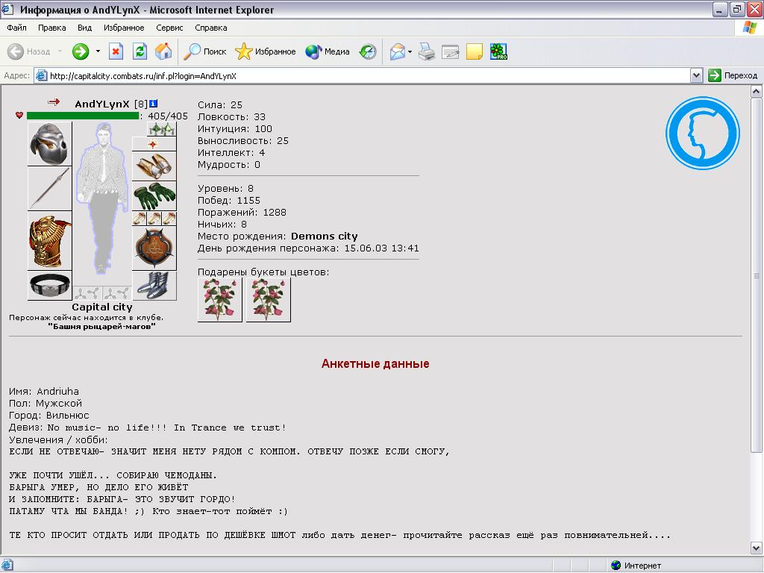
Task: Click the golden armor slot icon
Action: point(50,241)
